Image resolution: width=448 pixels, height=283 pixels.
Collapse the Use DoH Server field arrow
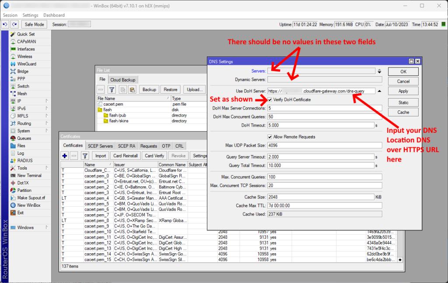[x=379, y=91]
